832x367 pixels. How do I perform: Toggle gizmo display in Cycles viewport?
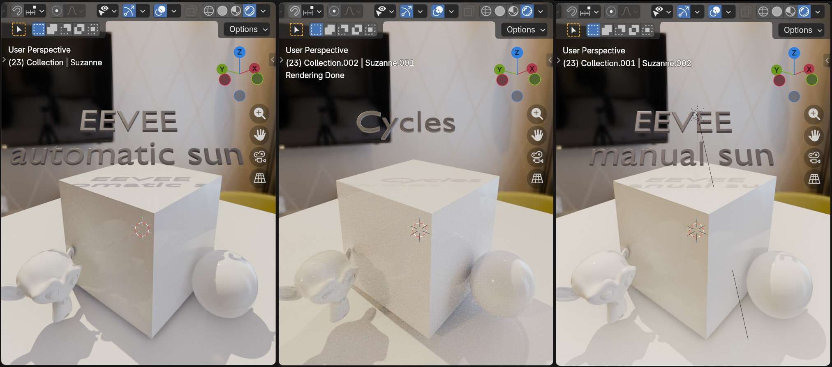pos(407,11)
